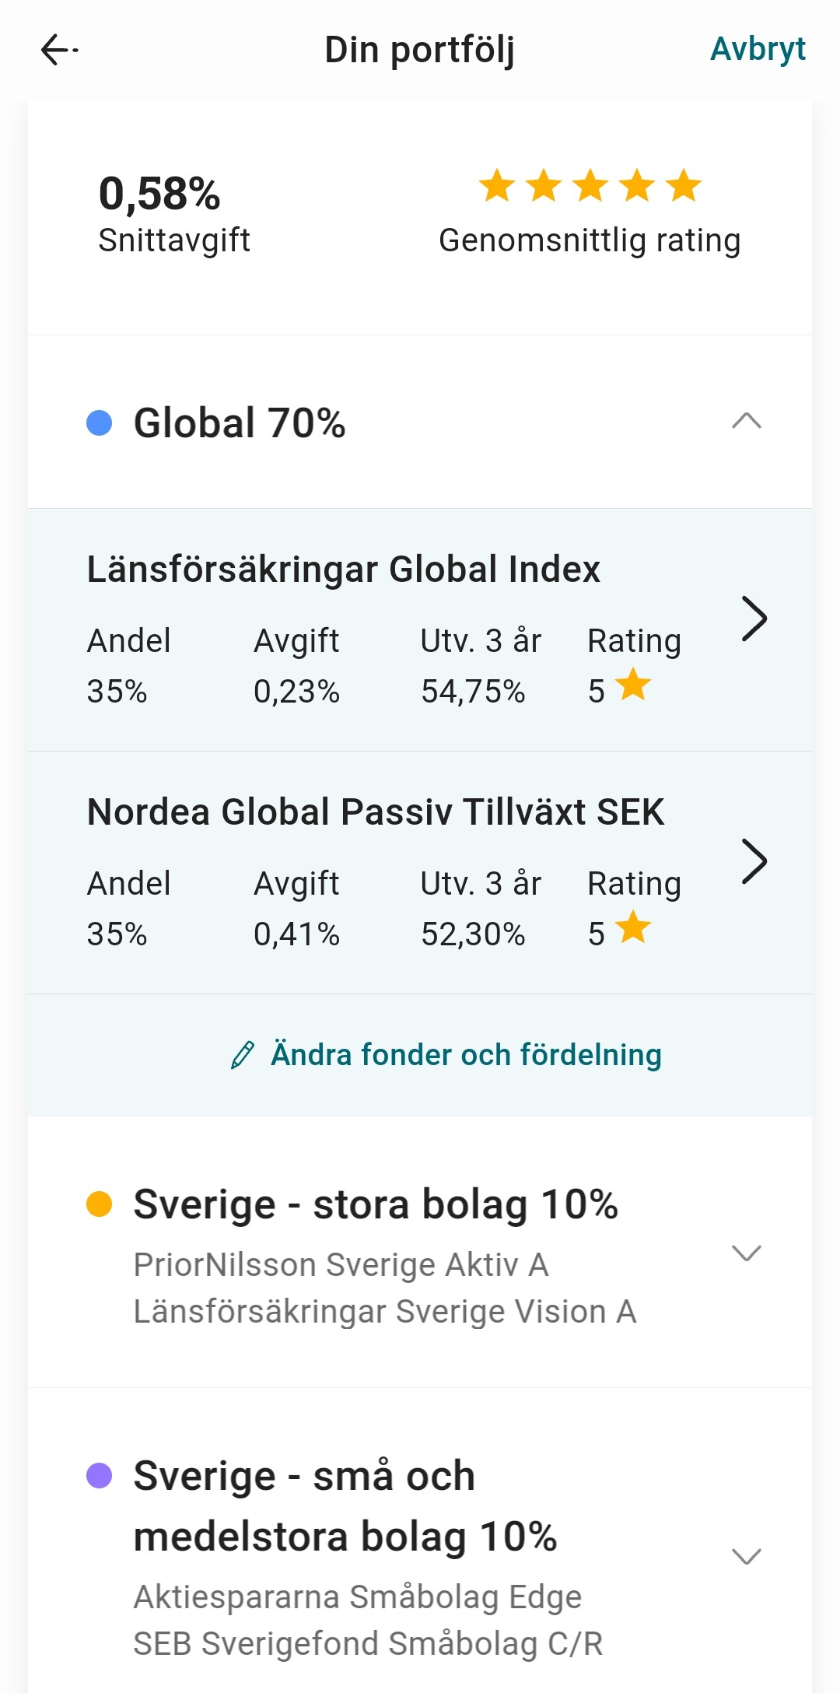
Task: Tap Global 70% heading text
Action: click(x=240, y=423)
